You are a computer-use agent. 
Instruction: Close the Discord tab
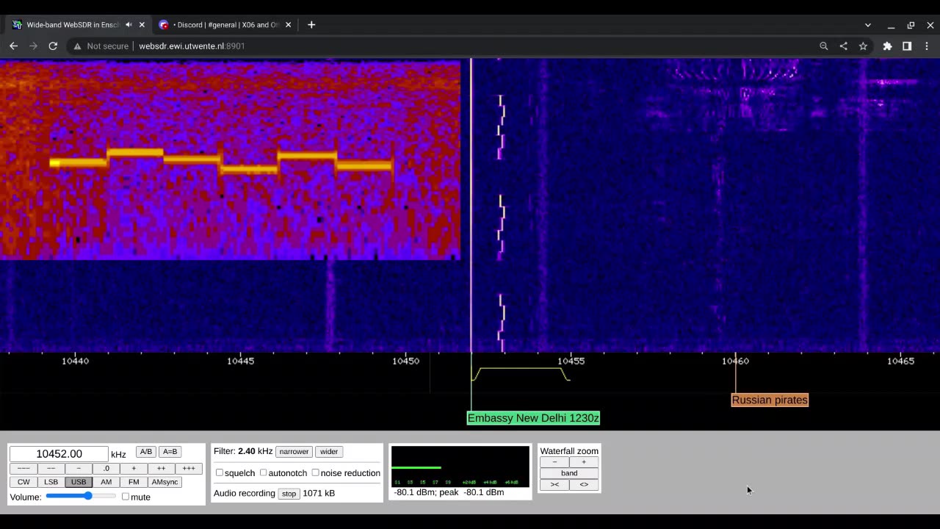click(288, 24)
